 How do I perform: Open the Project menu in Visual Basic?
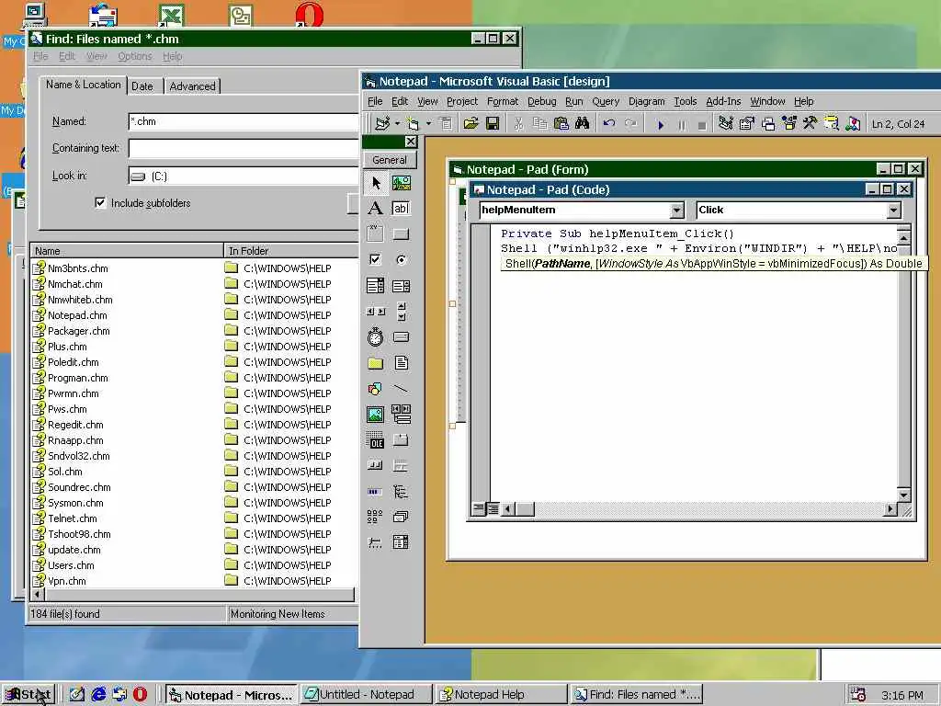(462, 101)
